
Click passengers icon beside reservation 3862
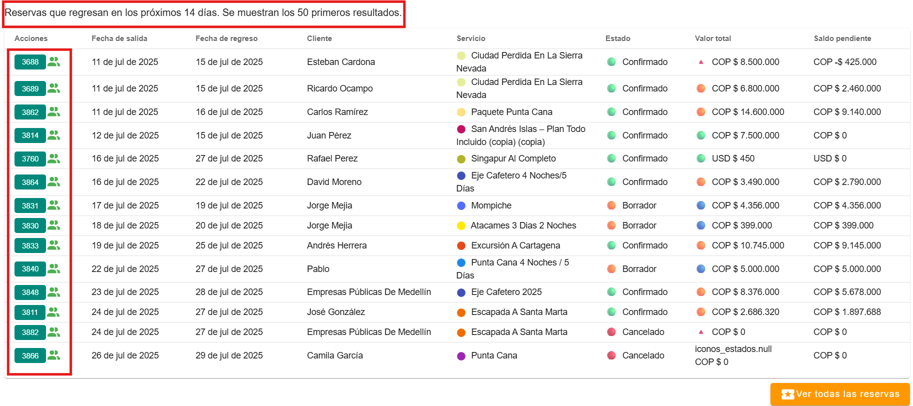(54, 111)
